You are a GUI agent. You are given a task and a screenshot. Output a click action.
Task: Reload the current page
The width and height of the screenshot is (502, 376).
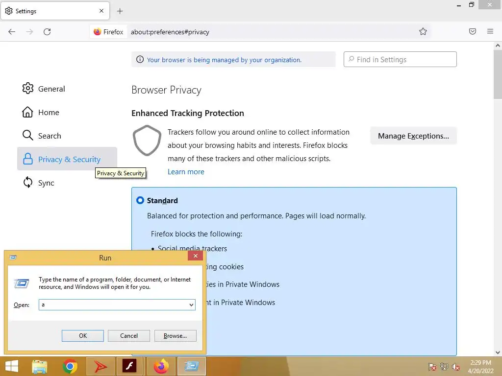(47, 32)
